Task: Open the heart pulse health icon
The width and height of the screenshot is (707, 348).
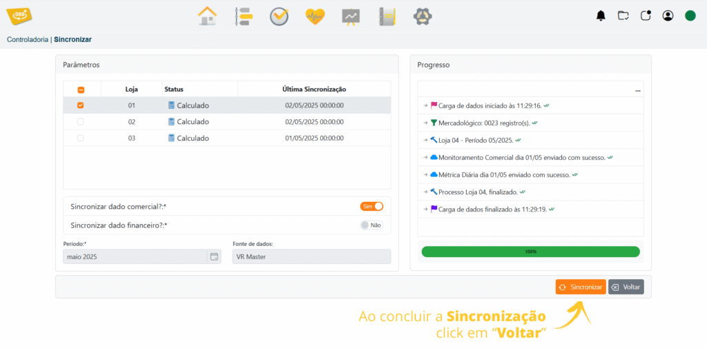Action: pos(315,17)
